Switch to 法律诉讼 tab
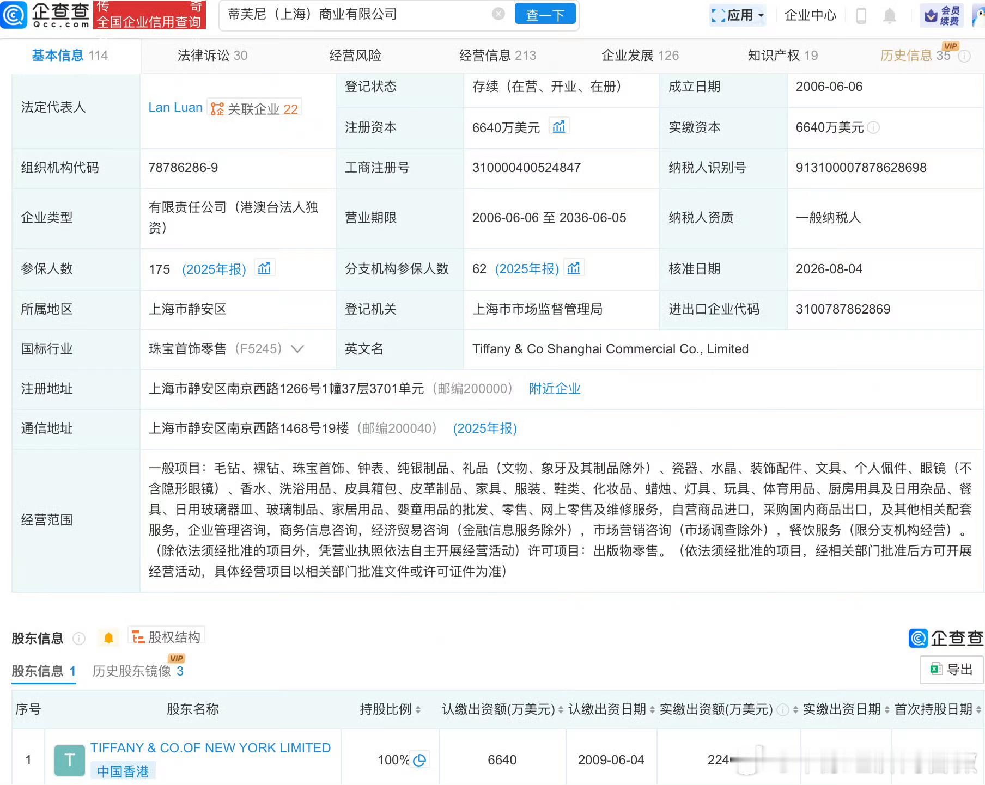 212,56
